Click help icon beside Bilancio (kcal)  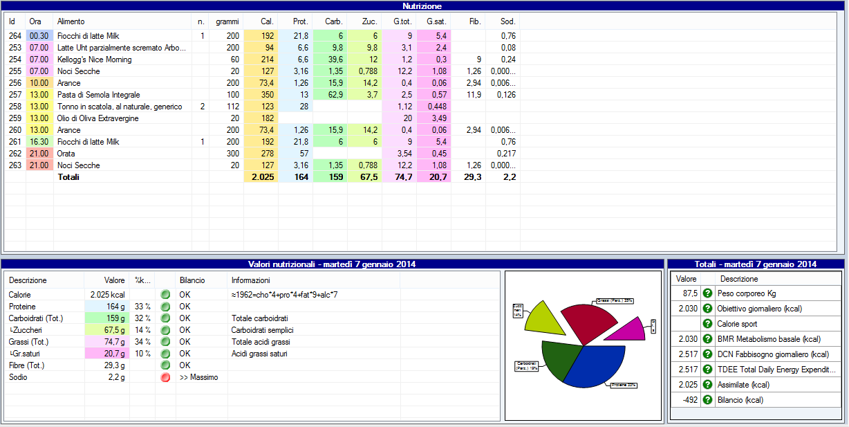(x=707, y=400)
